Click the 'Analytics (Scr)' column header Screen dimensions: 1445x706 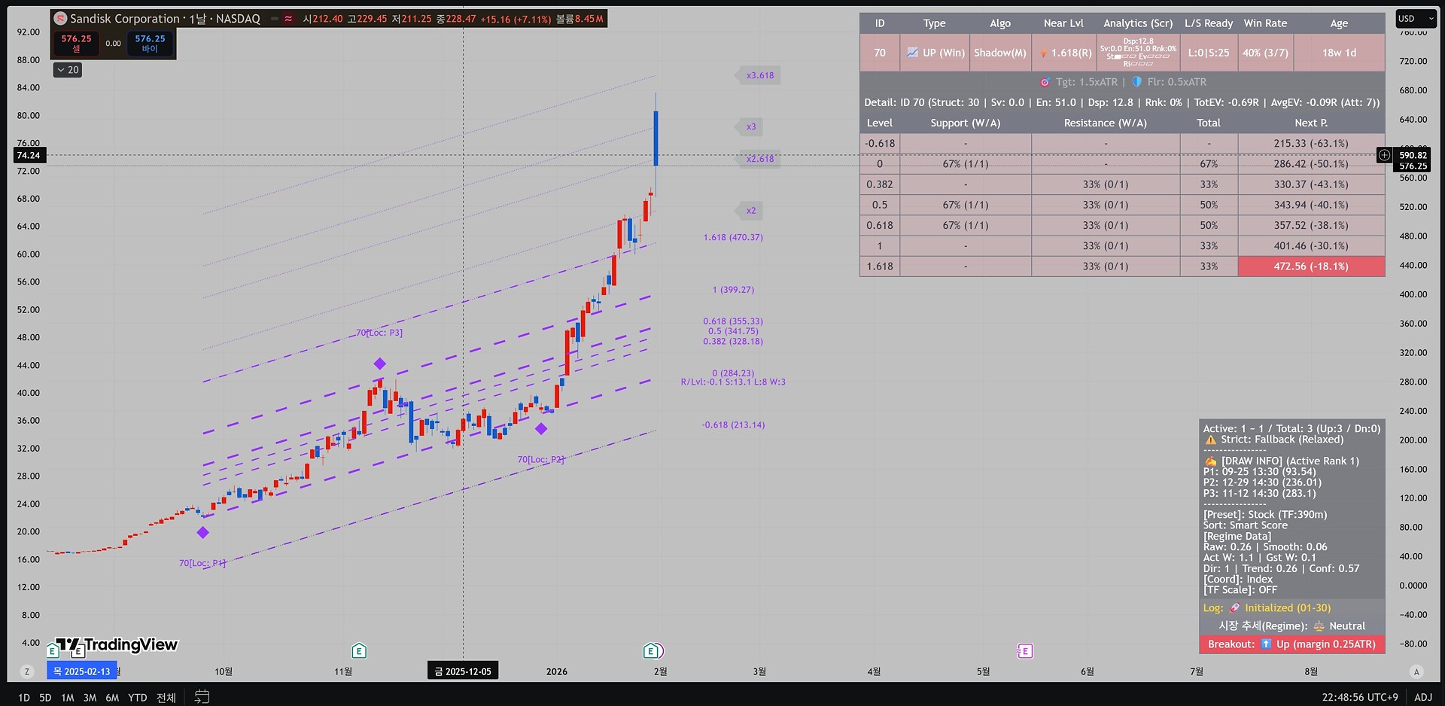point(1138,23)
